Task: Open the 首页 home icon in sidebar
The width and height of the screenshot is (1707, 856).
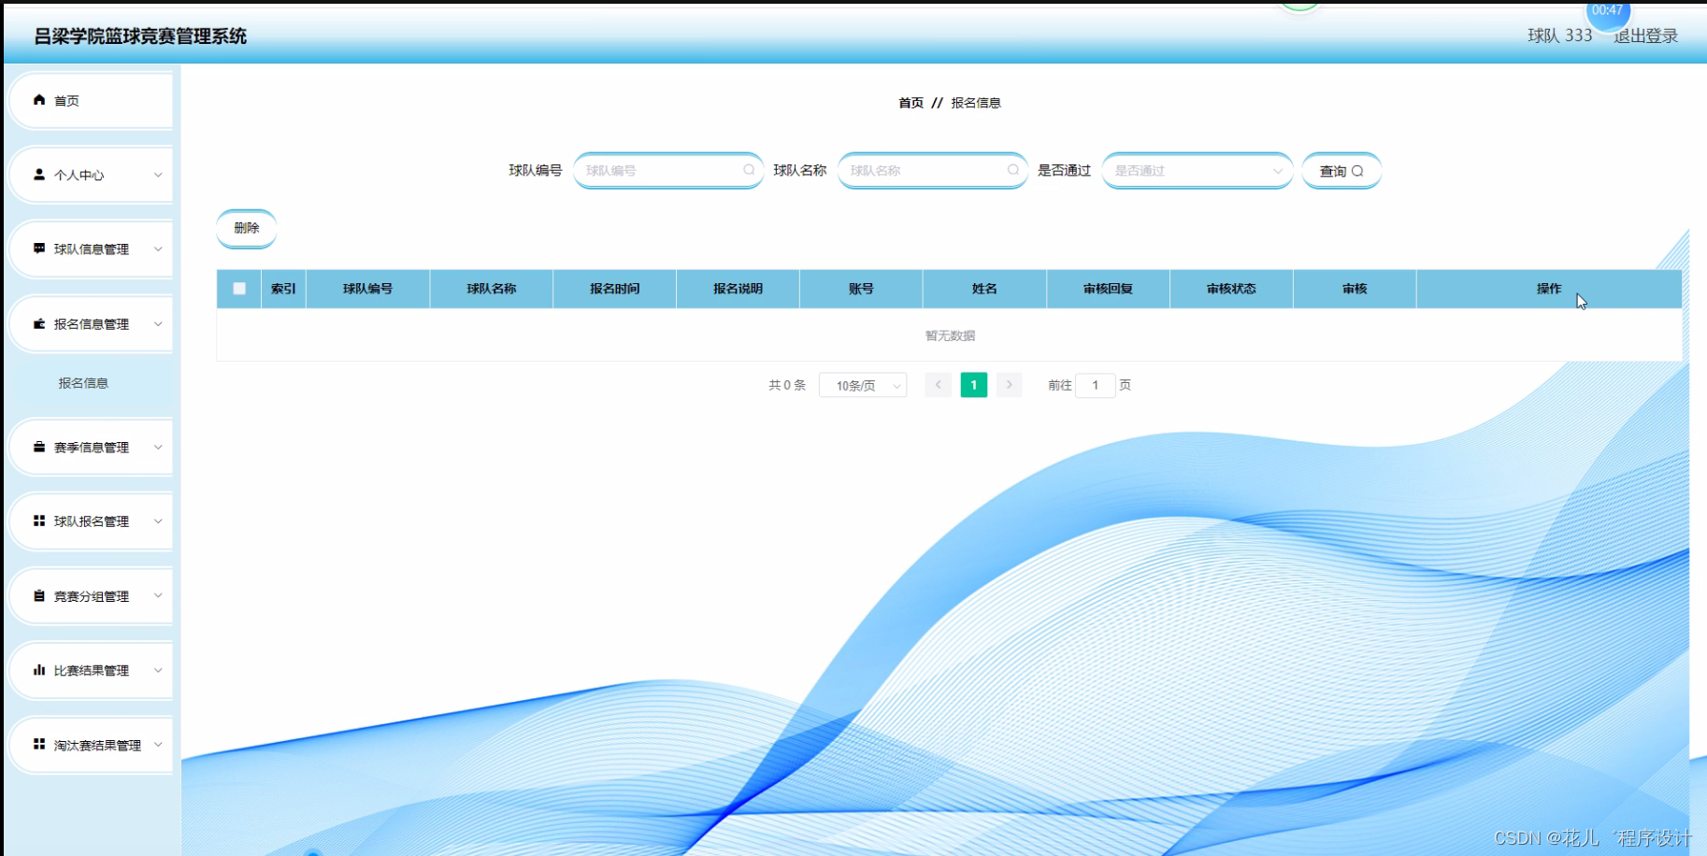Action: tap(39, 99)
